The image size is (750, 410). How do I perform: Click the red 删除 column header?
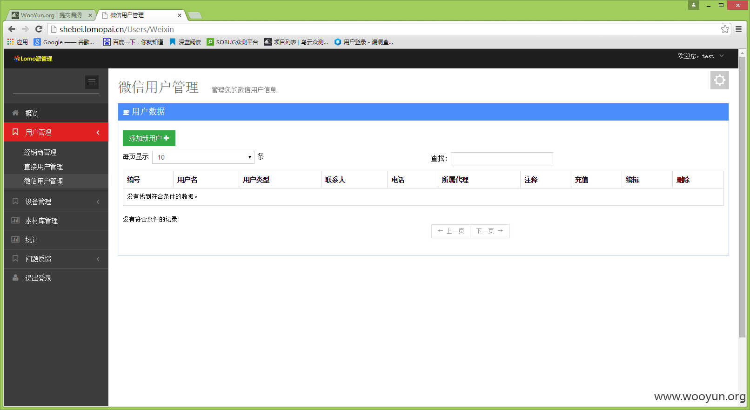pyautogui.click(x=698, y=180)
